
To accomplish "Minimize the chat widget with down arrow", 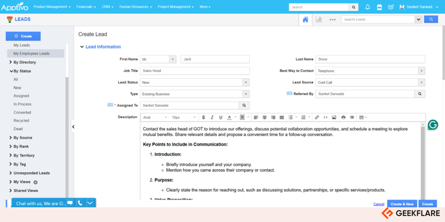I will pyautogui.click(x=90, y=203).
